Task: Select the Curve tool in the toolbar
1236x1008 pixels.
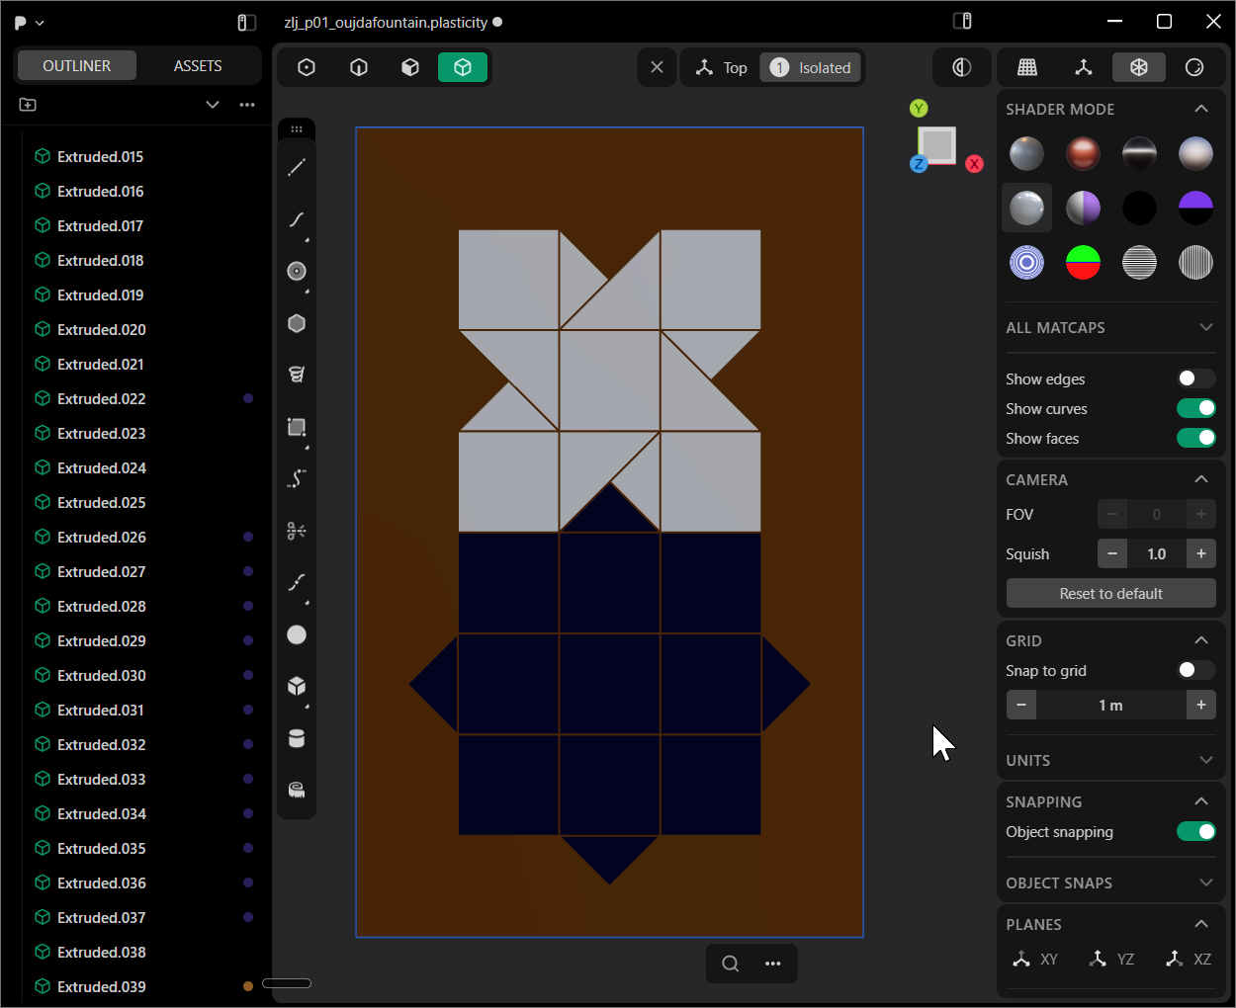Action: pyautogui.click(x=297, y=220)
